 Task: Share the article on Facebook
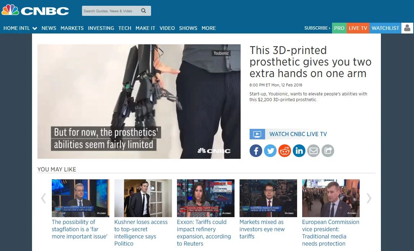[x=256, y=151]
